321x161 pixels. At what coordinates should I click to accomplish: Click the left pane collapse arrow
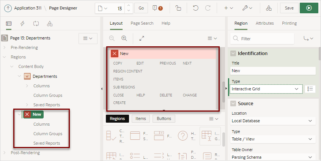(x=102, y=89)
